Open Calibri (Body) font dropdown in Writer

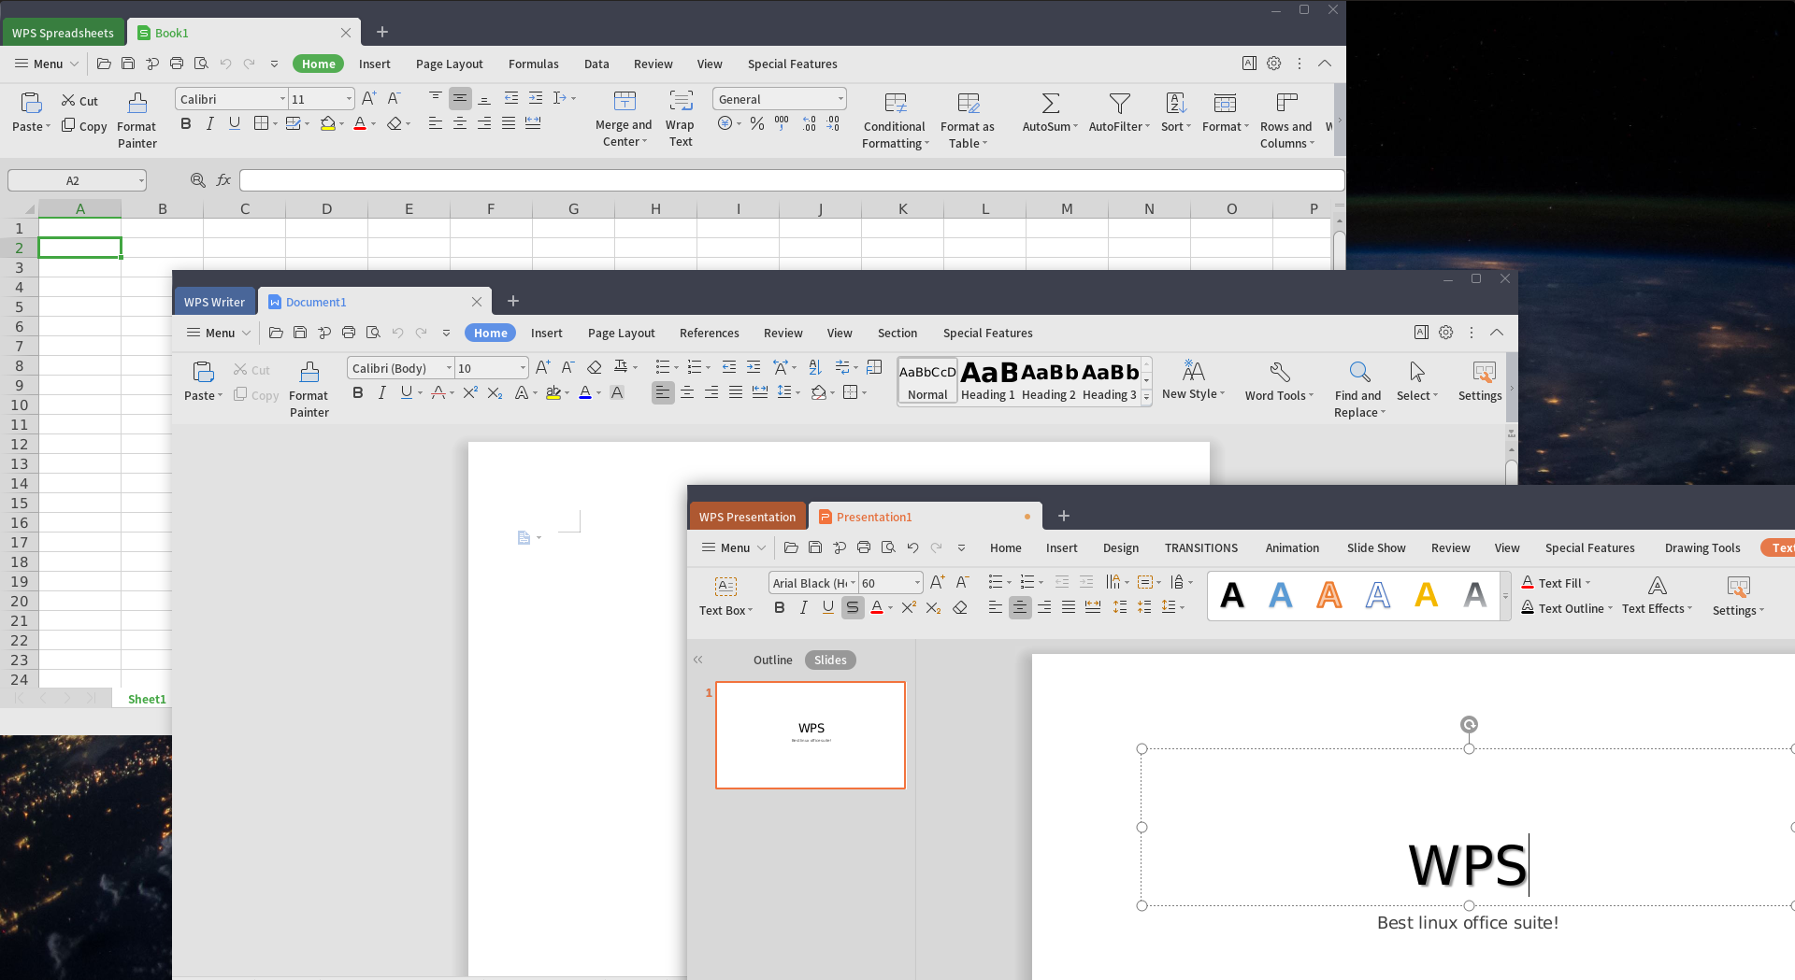point(449,368)
